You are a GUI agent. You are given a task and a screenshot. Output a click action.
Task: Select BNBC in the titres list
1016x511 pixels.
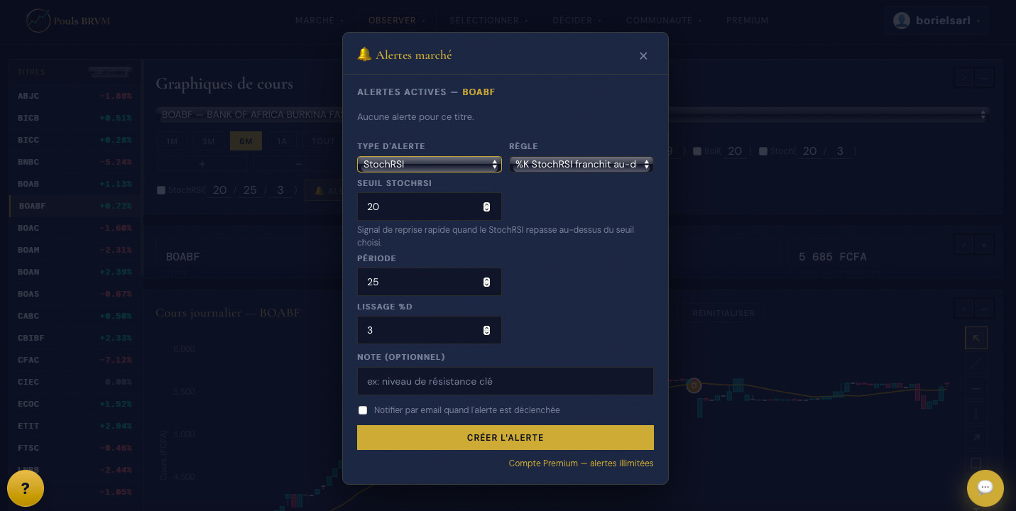[x=75, y=162]
